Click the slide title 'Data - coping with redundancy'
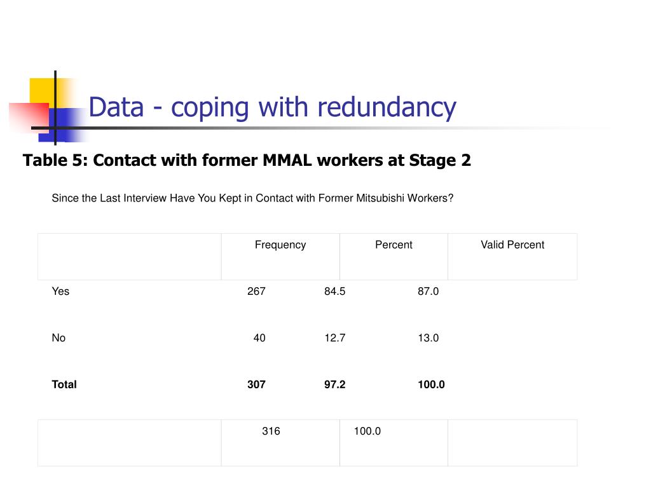The width and height of the screenshot is (651, 488). pyautogui.click(x=272, y=107)
